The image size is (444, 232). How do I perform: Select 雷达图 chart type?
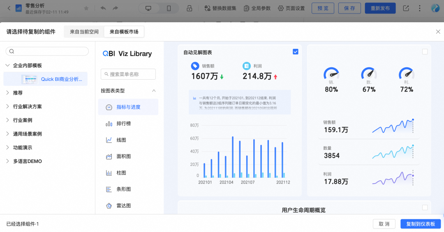pos(123,206)
